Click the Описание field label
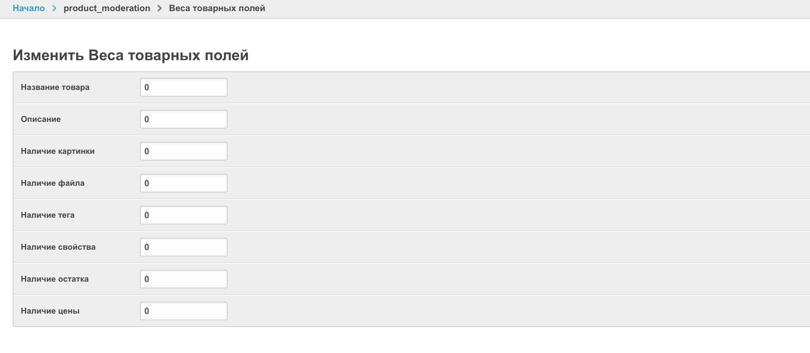810x353 pixels. click(x=41, y=119)
